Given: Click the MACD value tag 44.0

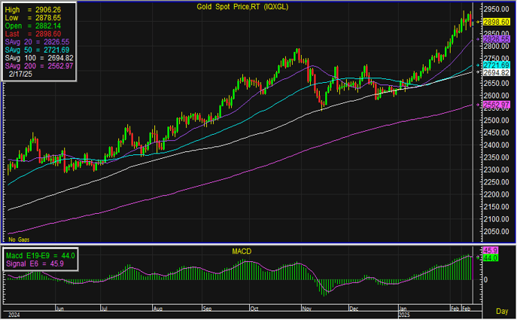Looking at the screenshot, I should click(489, 258).
